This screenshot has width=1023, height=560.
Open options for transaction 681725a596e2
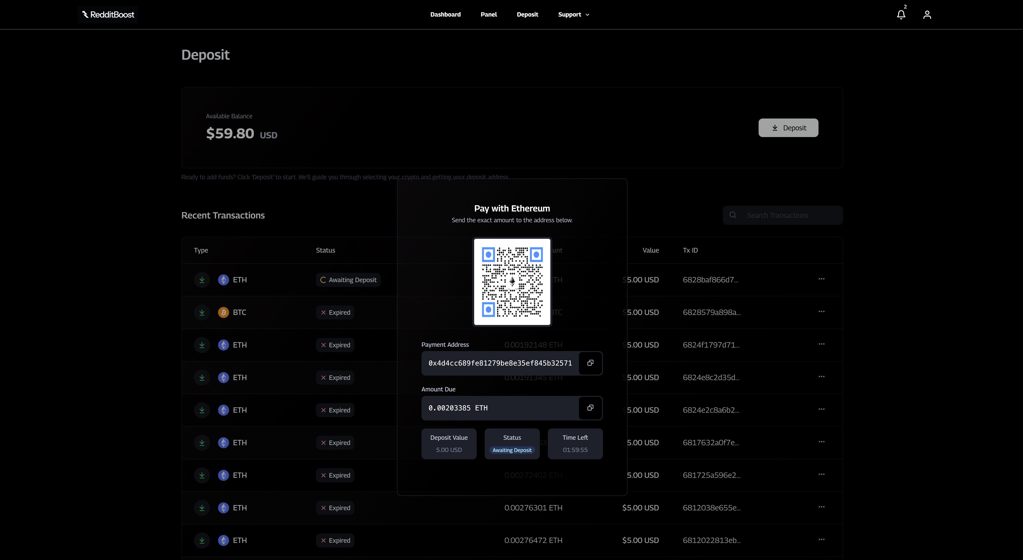pyautogui.click(x=821, y=475)
